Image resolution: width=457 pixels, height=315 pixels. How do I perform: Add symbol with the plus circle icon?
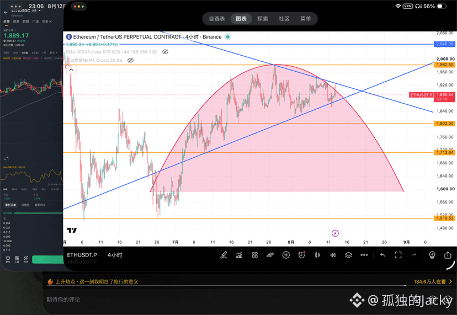tap(286, 255)
